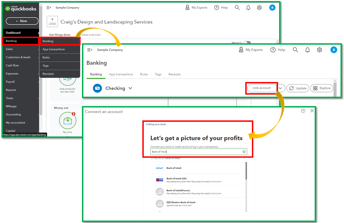Choose Rules in the flyout submenu
The image size is (344, 223).
(x=59, y=58)
